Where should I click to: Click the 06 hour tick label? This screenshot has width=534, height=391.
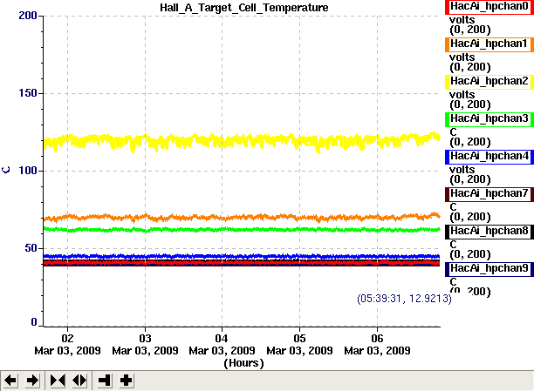coord(377,338)
